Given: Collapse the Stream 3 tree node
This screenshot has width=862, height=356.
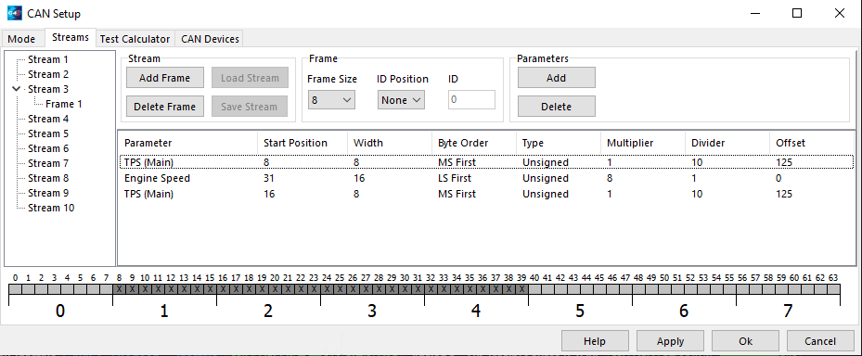Looking at the screenshot, I should (x=17, y=89).
